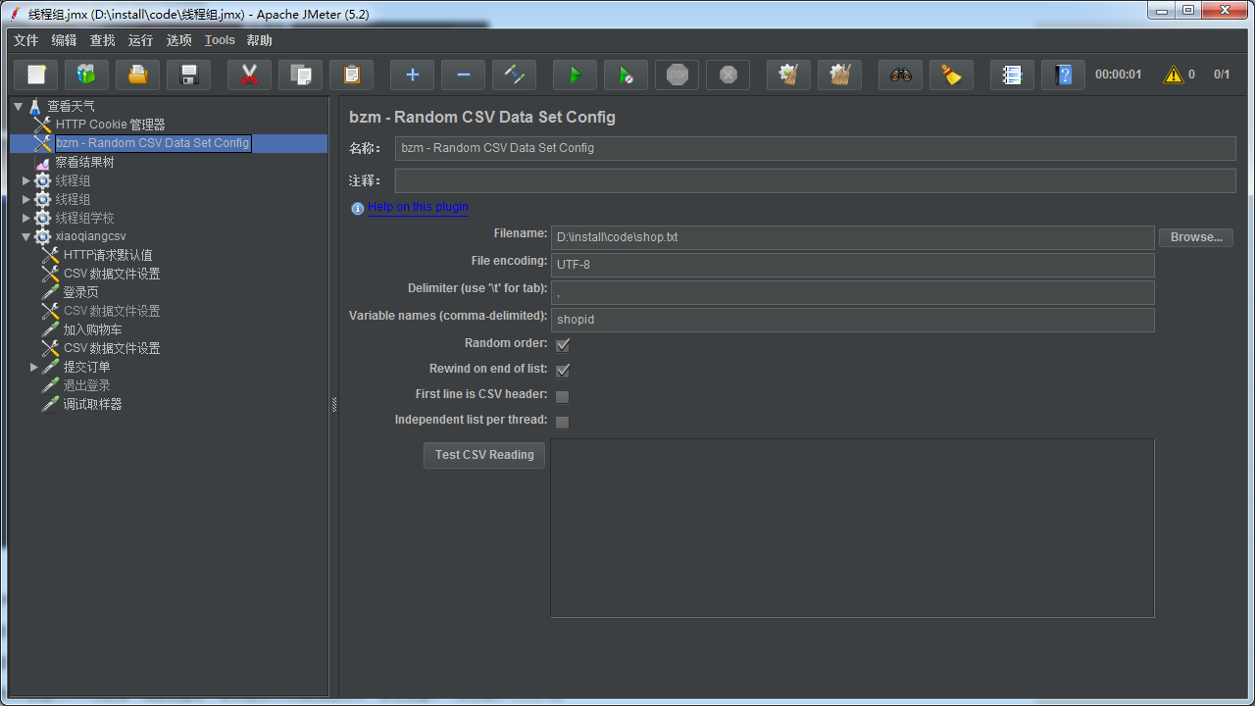Select the 调试取样器 tree item

click(92, 404)
